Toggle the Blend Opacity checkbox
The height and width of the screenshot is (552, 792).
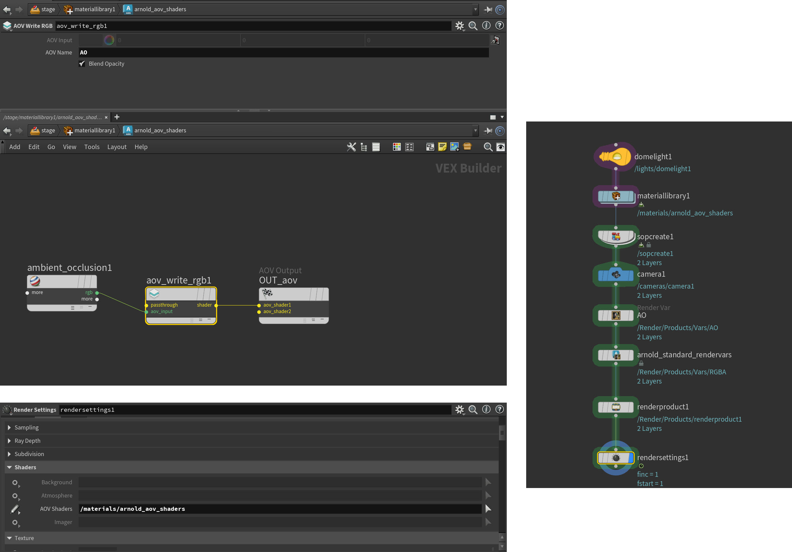pyautogui.click(x=82, y=64)
